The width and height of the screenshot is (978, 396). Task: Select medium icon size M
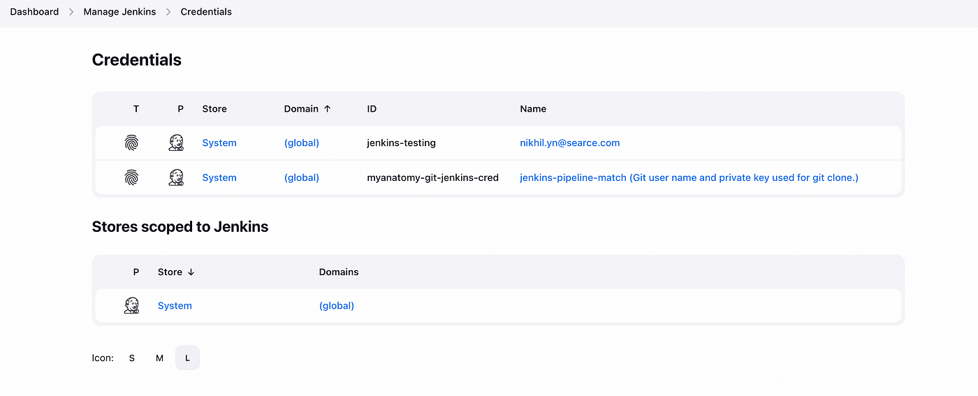pos(160,358)
